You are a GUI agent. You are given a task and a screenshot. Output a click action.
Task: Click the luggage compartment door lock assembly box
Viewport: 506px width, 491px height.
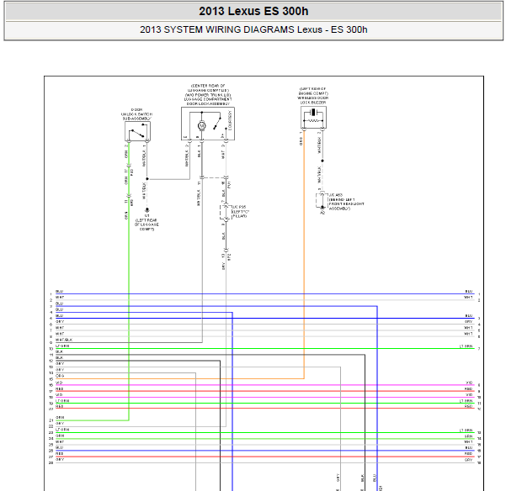pyautogui.click(x=208, y=124)
